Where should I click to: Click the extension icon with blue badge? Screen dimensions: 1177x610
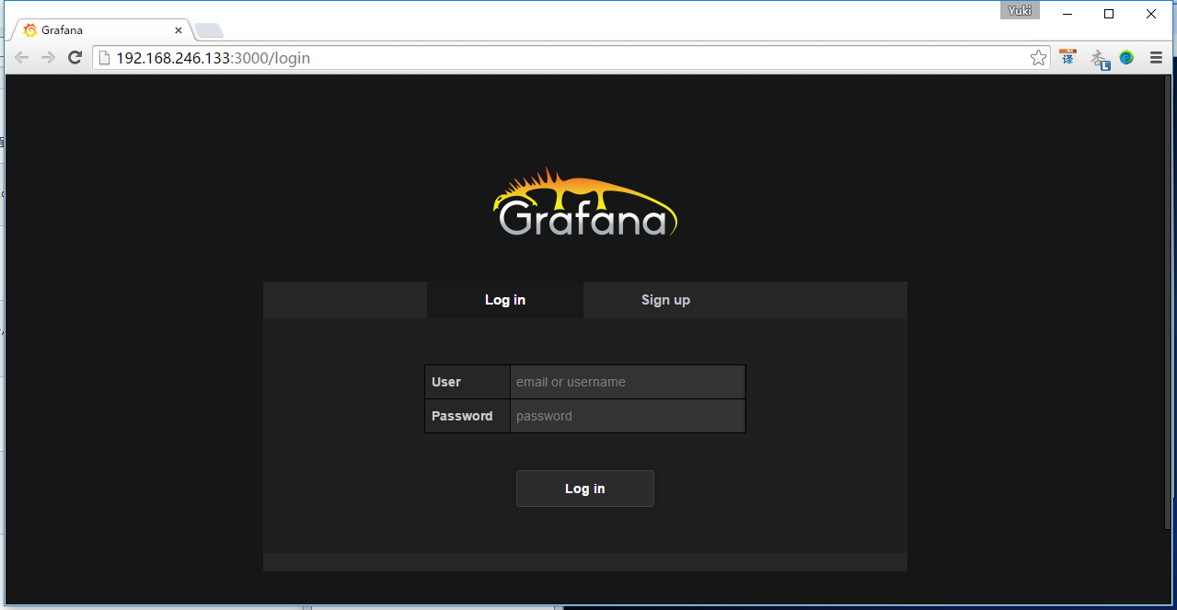tap(1100, 59)
